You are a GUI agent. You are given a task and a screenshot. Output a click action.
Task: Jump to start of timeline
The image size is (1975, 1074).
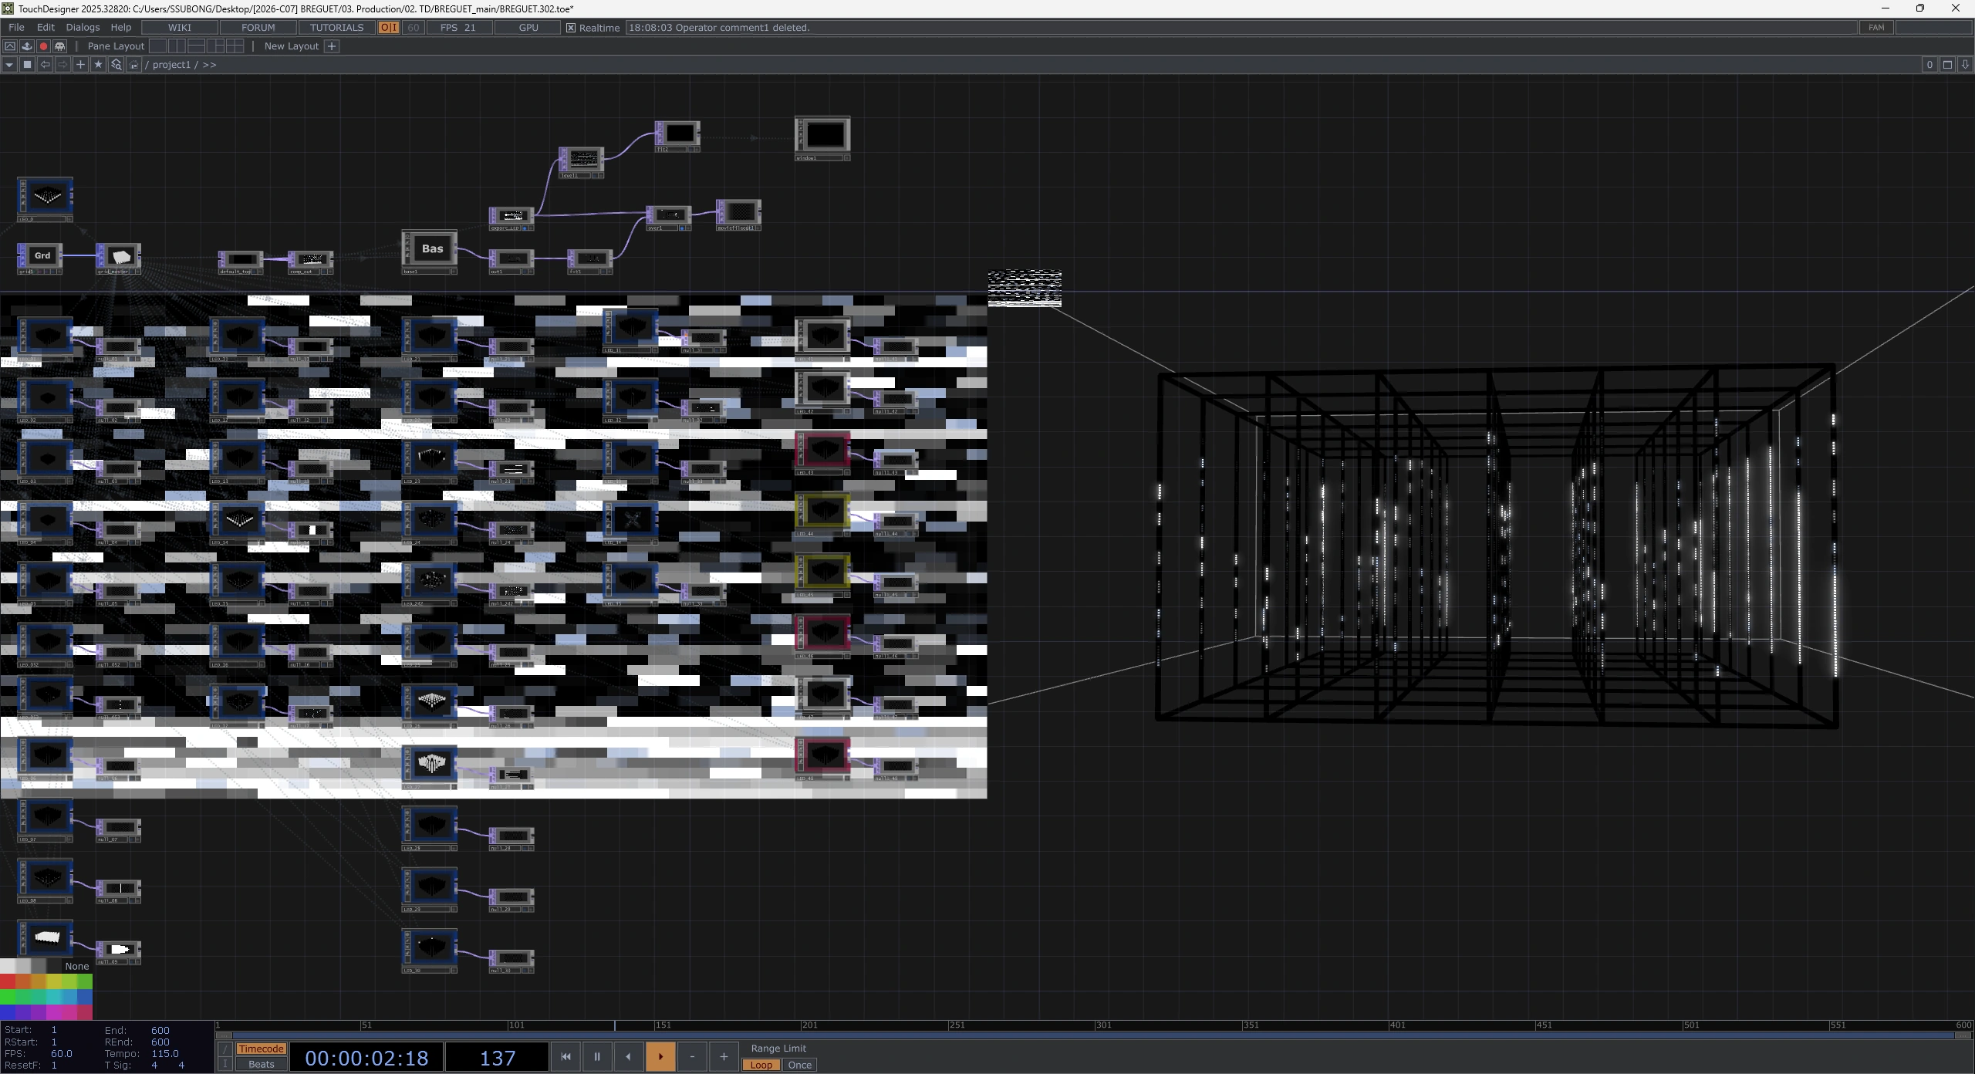pyautogui.click(x=565, y=1057)
